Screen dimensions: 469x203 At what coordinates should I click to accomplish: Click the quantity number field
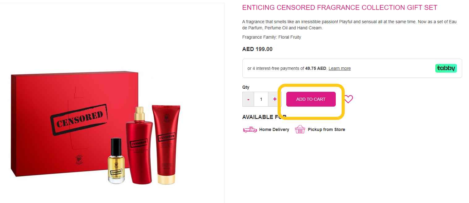click(x=261, y=99)
